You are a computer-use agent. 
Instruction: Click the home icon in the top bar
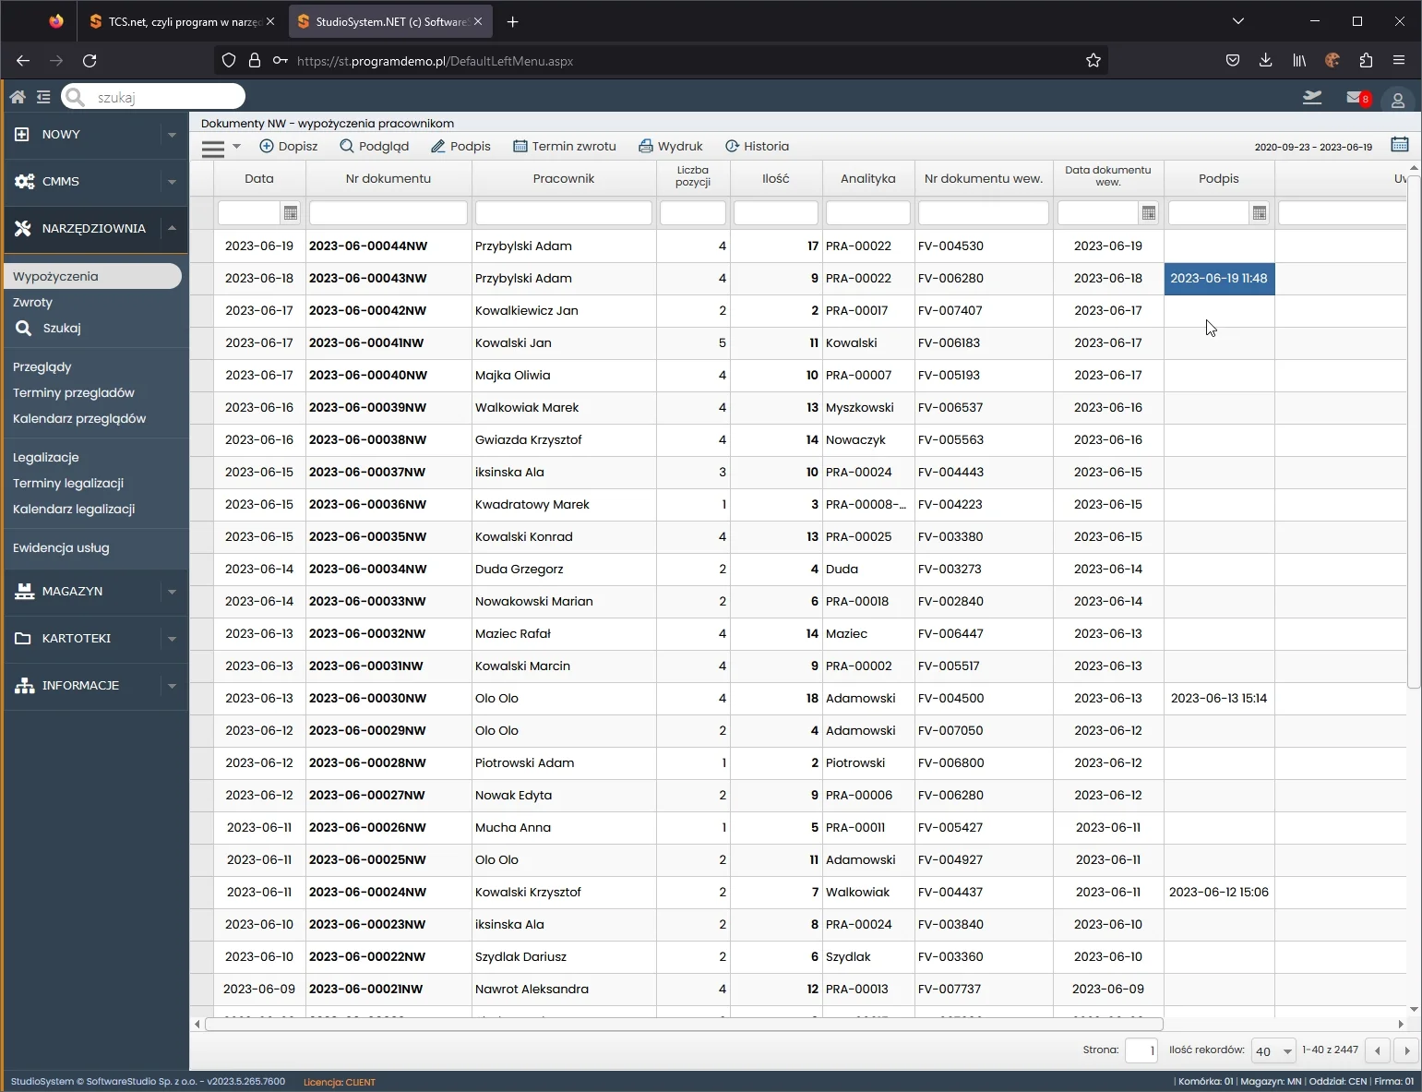pyautogui.click(x=18, y=97)
